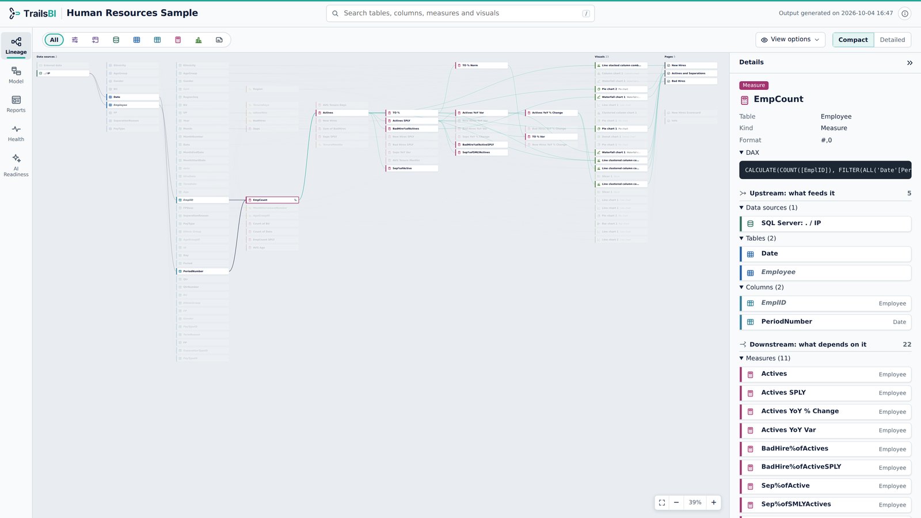Collapse the DAX section
921x518 pixels.
(749, 153)
